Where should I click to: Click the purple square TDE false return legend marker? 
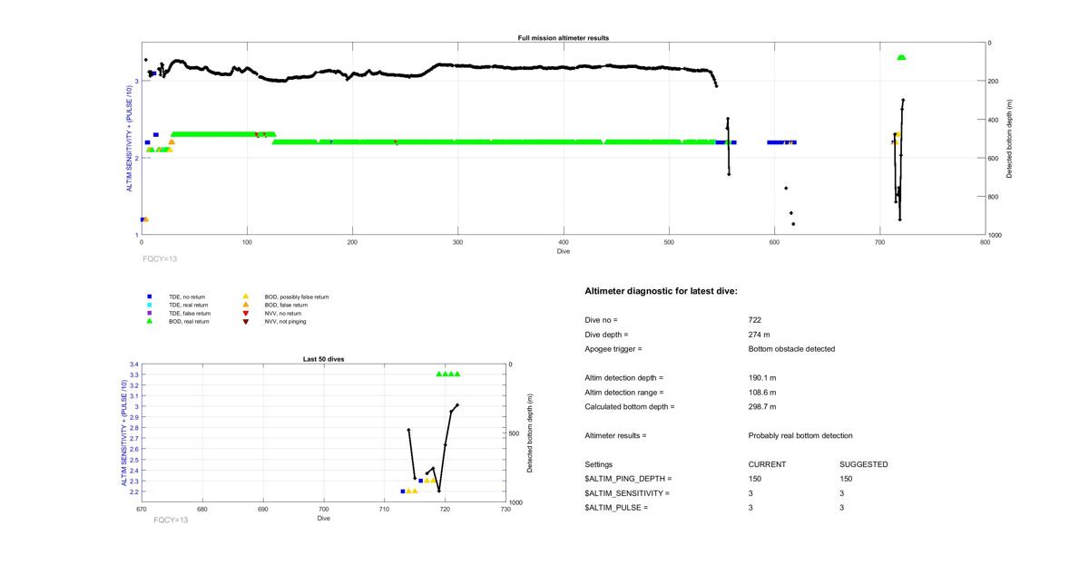pyautogui.click(x=150, y=313)
